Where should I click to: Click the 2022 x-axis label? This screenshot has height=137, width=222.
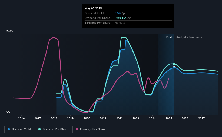pos(119,118)
